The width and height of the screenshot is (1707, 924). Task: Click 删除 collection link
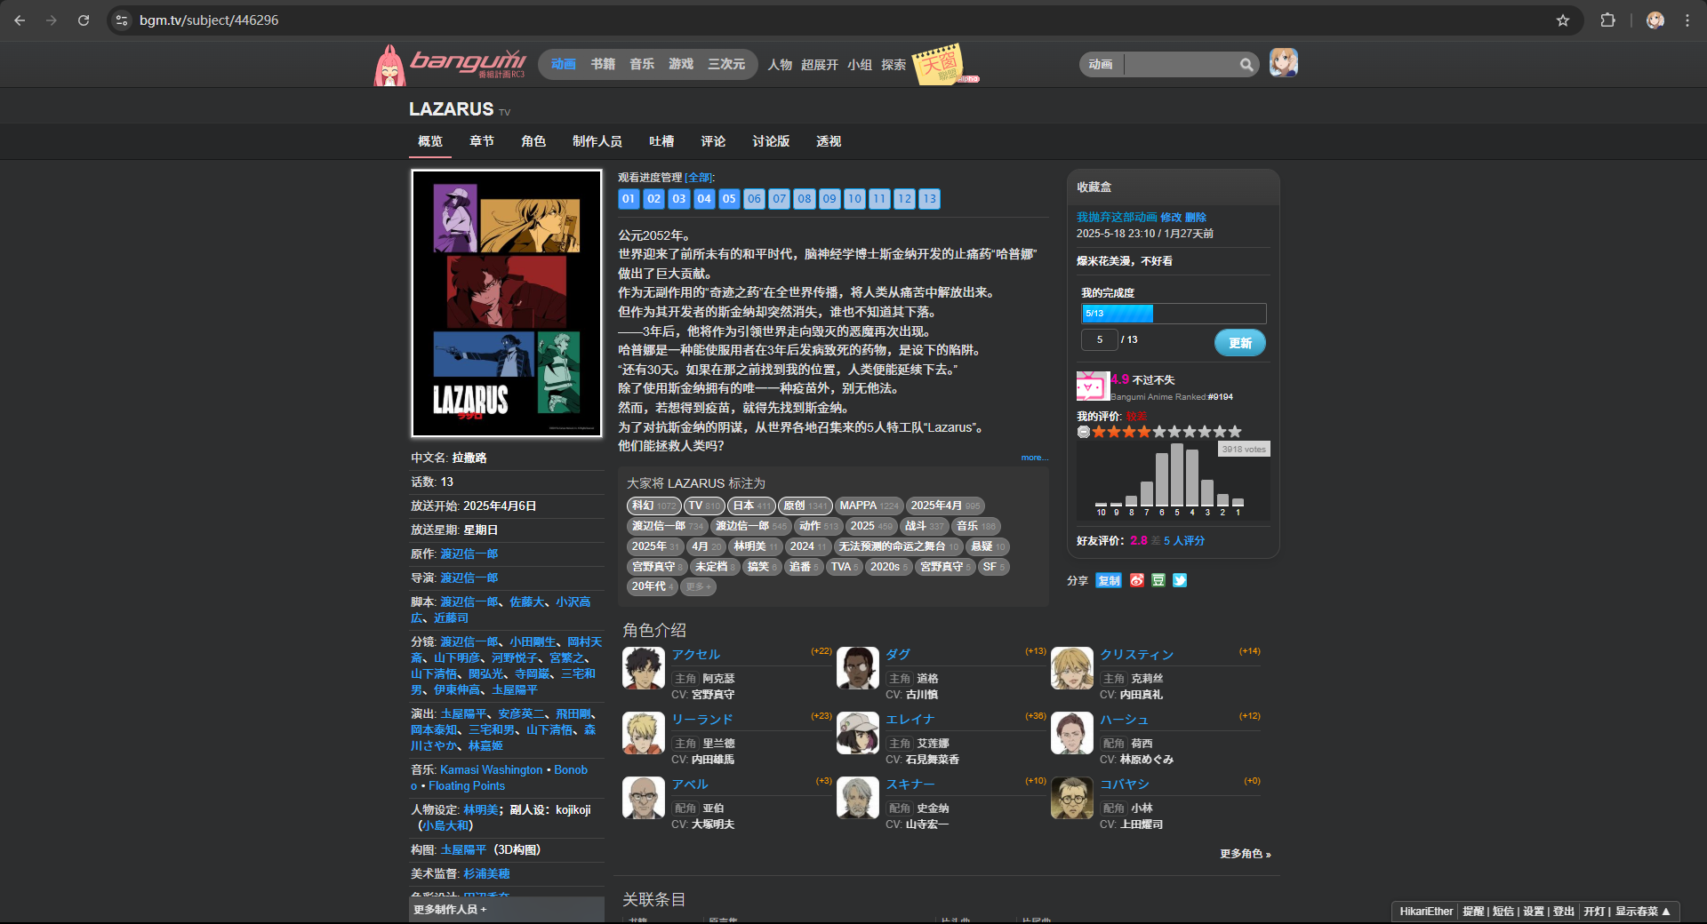pyautogui.click(x=1196, y=217)
